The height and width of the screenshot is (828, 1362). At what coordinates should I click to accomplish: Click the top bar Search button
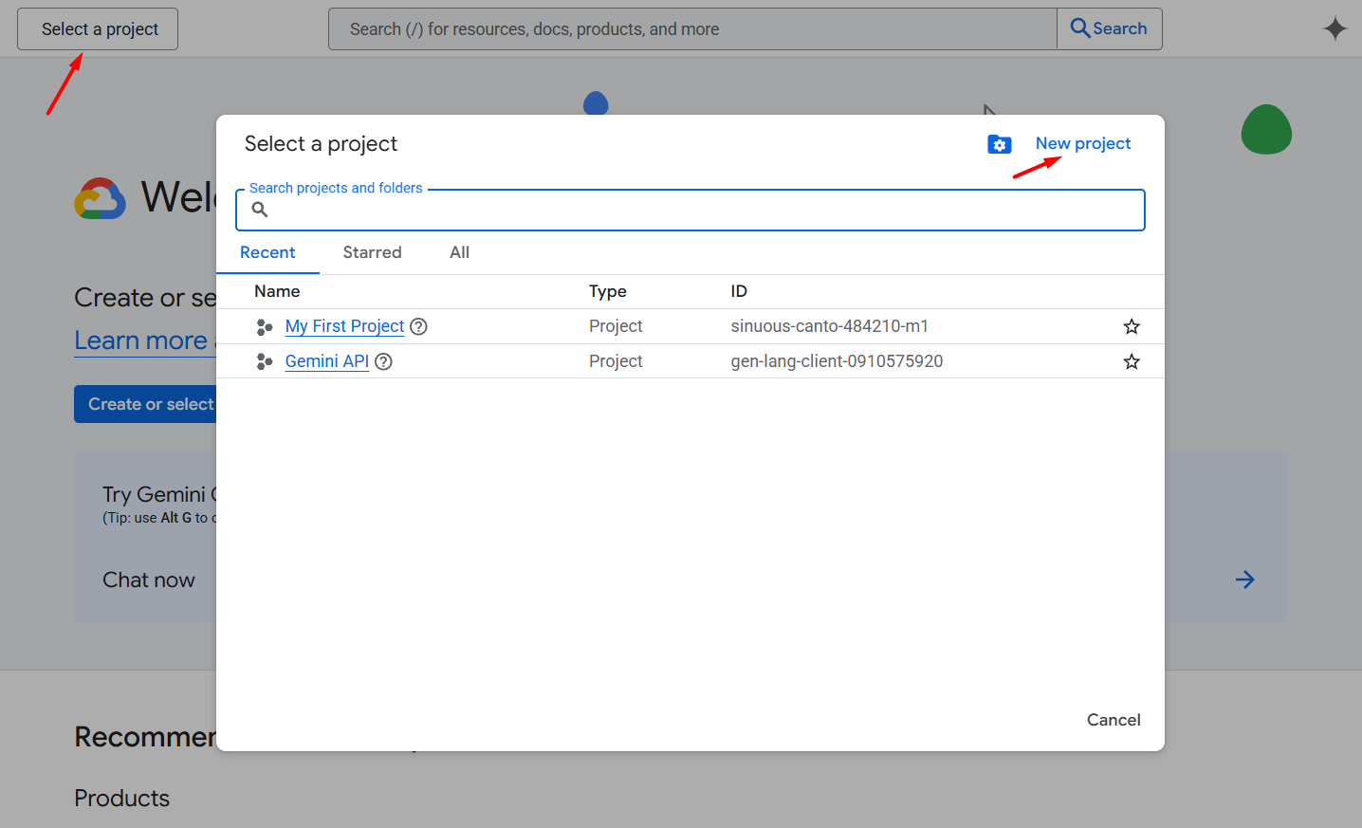click(1109, 29)
